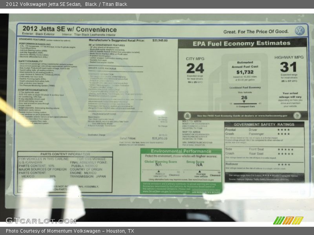This screenshot has height=235, width=314.
Task: Click the 'Smog Score' label
Action: click(195, 162)
